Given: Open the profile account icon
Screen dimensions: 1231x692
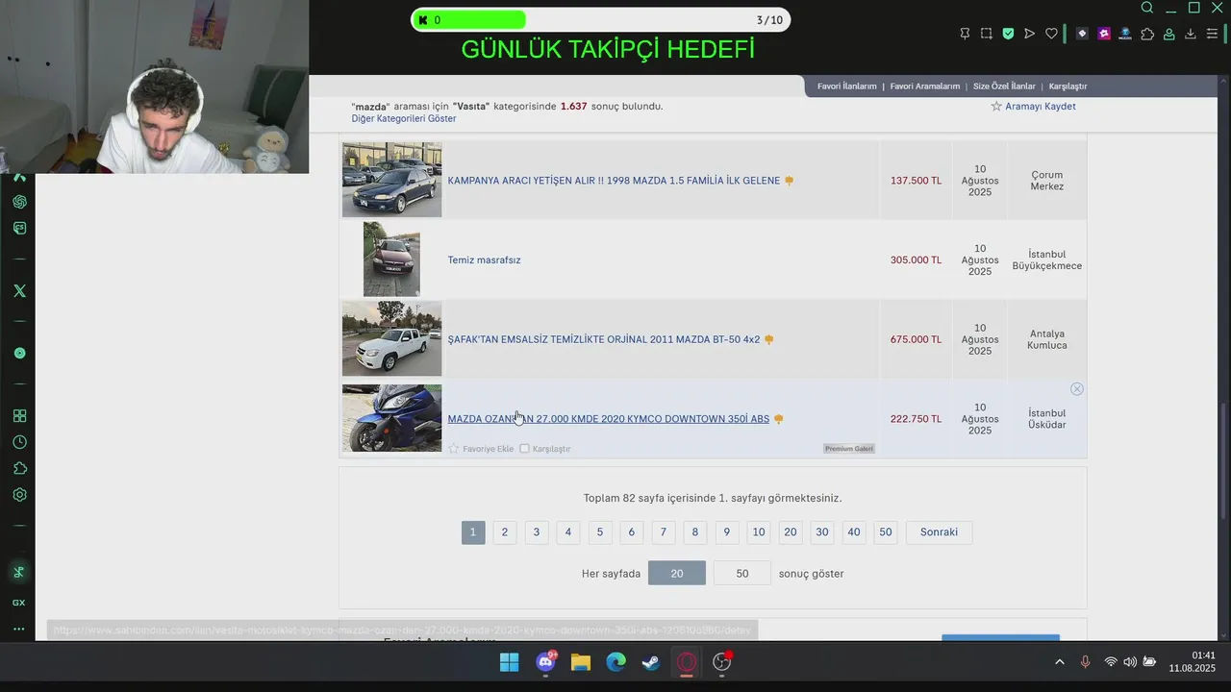Looking at the screenshot, I should click(x=1169, y=34).
